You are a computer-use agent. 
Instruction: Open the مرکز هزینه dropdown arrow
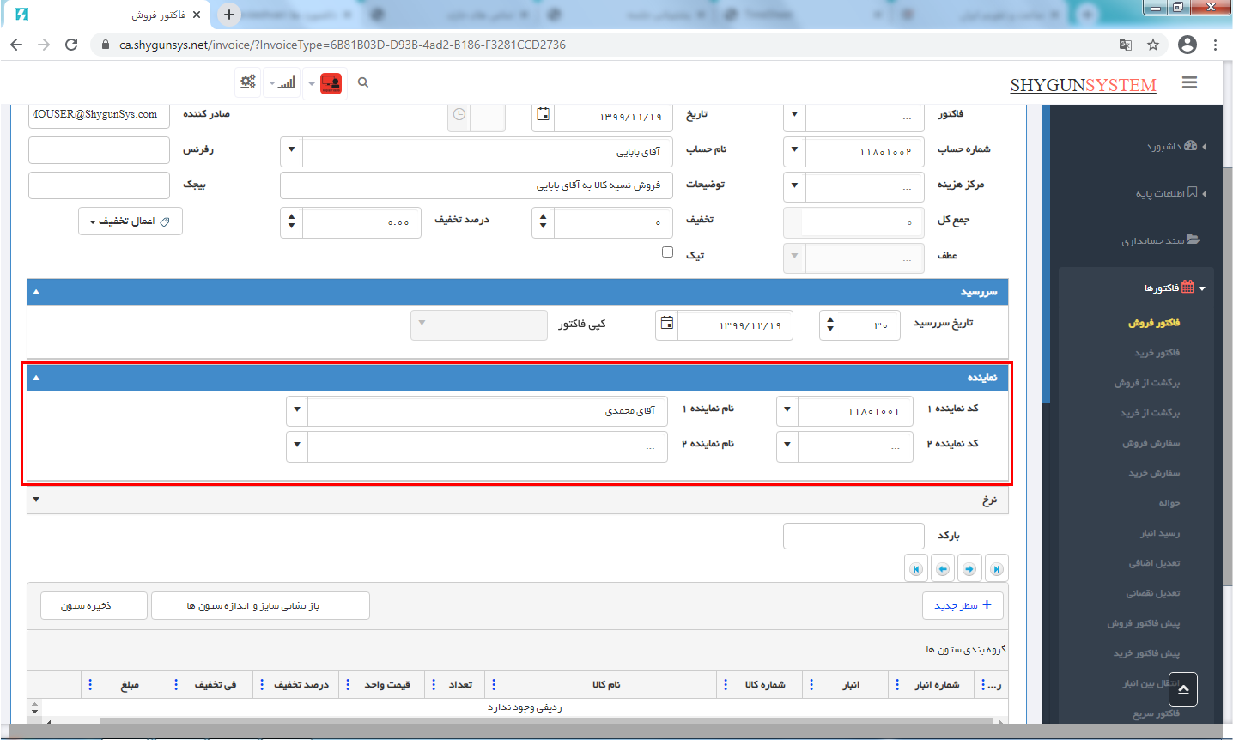coord(794,185)
